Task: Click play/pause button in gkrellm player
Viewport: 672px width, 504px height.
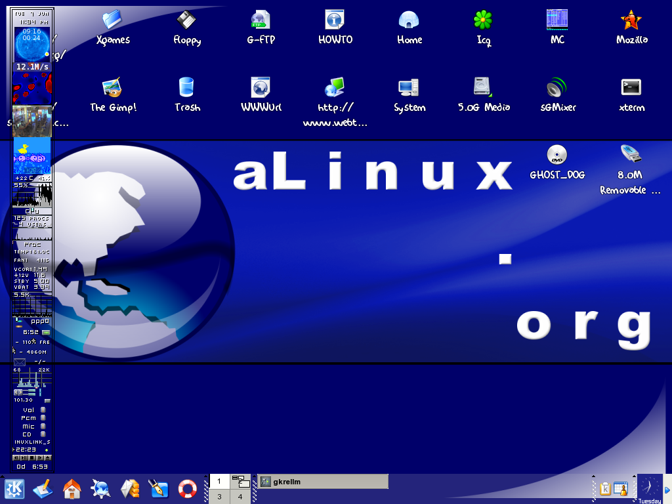Action: [24, 457]
